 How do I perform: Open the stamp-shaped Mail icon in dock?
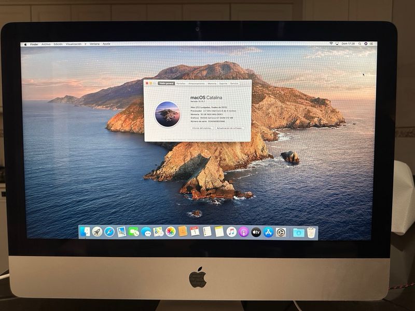pos(121,232)
